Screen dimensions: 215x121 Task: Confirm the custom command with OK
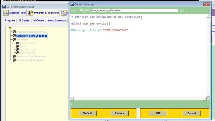click(158, 113)
